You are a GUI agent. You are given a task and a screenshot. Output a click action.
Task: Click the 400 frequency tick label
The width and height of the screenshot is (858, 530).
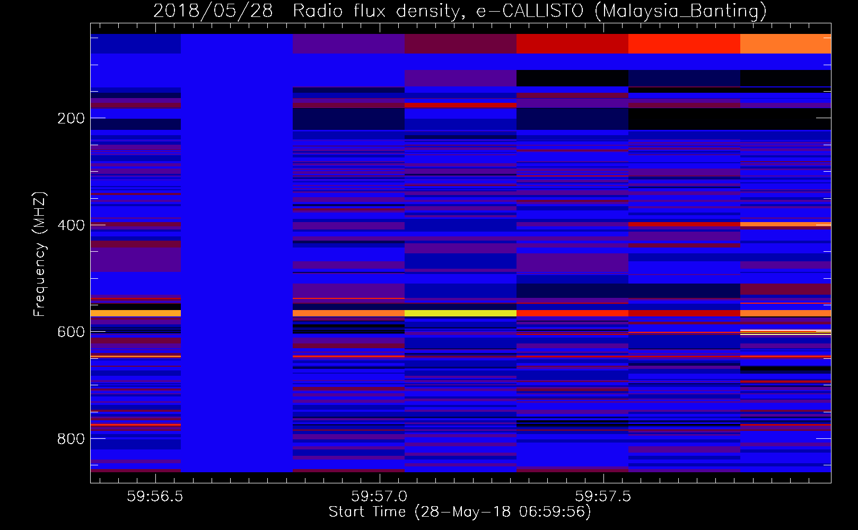71,225
